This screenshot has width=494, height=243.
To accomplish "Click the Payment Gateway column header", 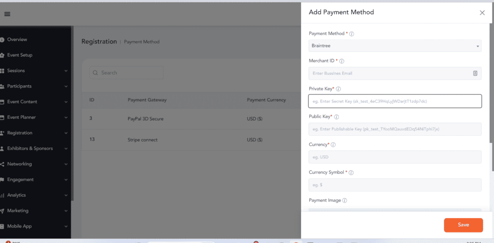I will 147,100.
